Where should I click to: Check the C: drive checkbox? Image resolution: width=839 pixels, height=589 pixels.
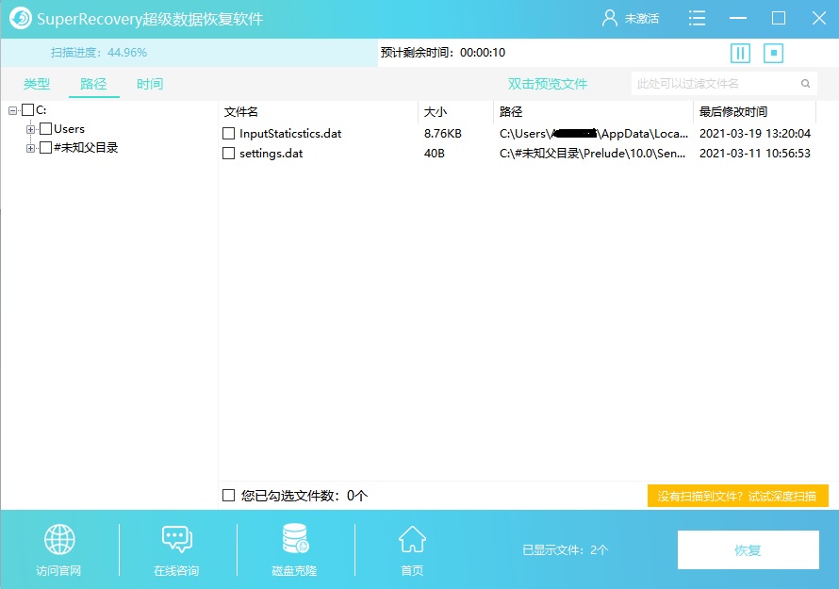[x=28, y=110]
